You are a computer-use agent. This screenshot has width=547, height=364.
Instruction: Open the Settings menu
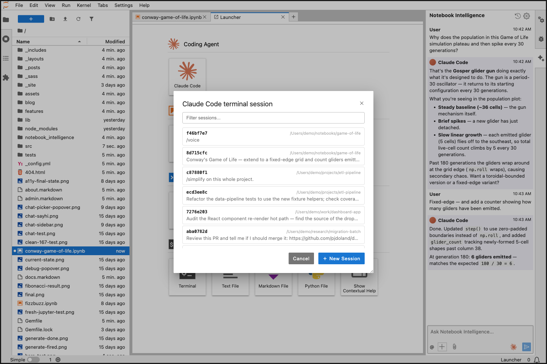pyautogui.click(x=124, y=5)
